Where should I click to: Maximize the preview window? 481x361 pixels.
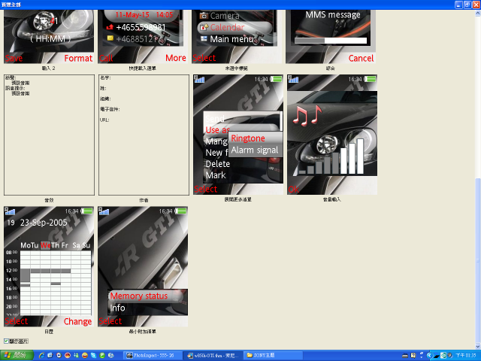pyautogui.click(x=467, y=5)
